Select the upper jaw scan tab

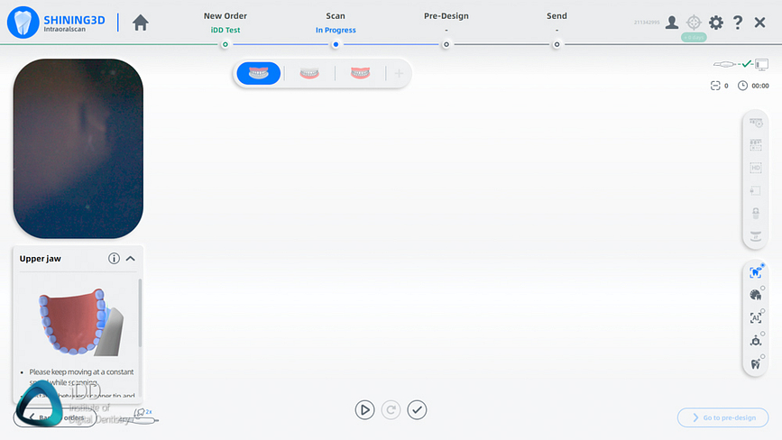click(x=259, y=74)
